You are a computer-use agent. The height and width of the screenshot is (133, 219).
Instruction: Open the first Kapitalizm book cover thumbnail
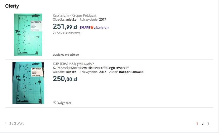pyautogui.click(x=28, y=34)
